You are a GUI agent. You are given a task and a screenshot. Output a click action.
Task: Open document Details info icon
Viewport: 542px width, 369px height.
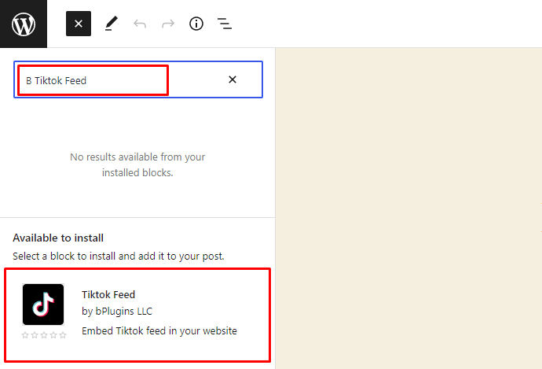click(x=196, y=24)
